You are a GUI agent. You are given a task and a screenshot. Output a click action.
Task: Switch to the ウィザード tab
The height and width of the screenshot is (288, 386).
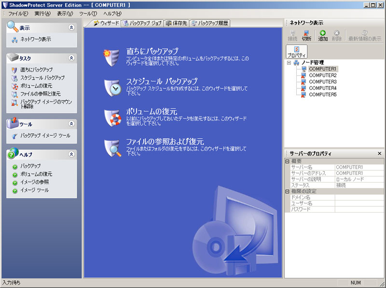pos(106,23)
